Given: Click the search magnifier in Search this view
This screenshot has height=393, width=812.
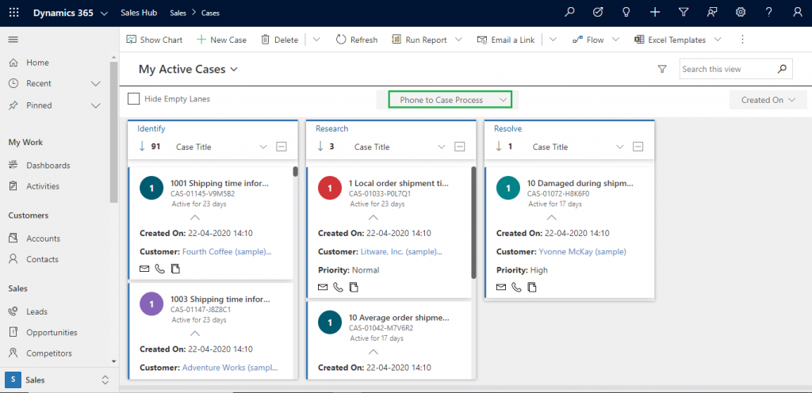Looking at the screenshot, I should (x=782, y=69).
